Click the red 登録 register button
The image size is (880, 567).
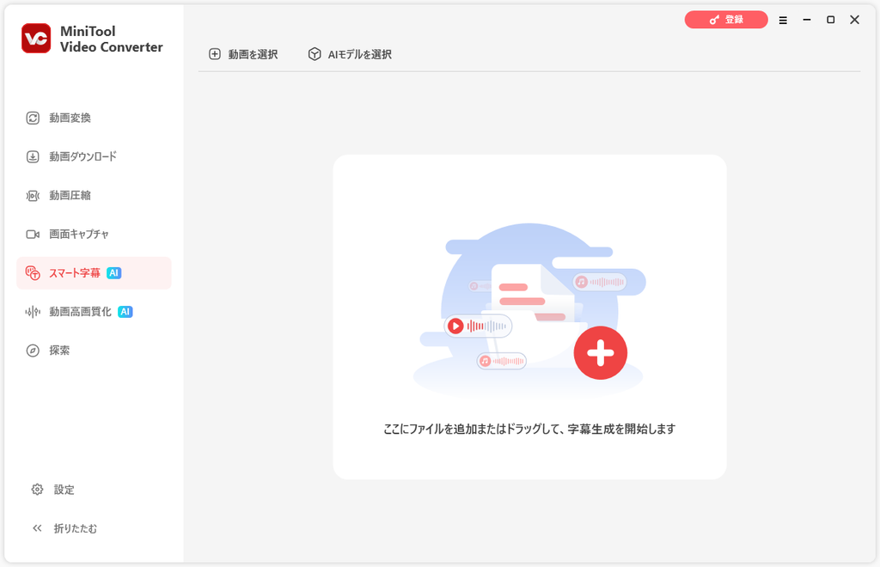(x=726, y=20)
